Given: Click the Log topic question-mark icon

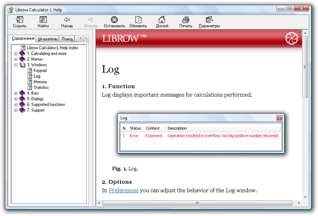Looking at the screenshot, I should coord(30,76).
